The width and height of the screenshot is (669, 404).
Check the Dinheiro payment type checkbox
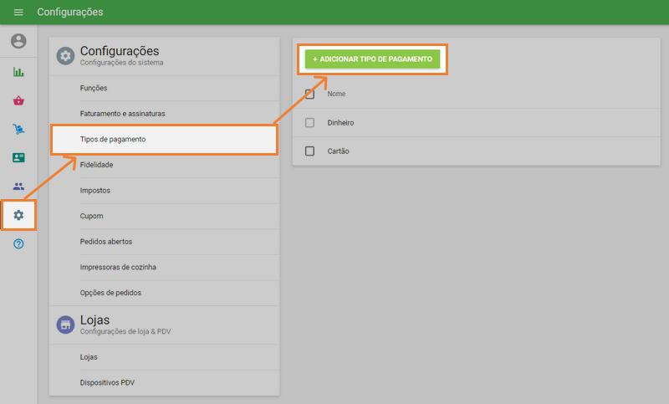tap(309, 123)
